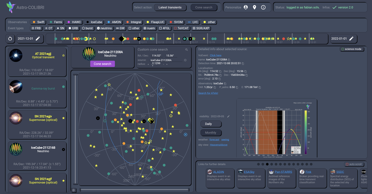The width and height of the screenshot is (372, 194).
Task: Click the horizontal slider below sky map
Action: pyautogui.click(x=134, y=190)
